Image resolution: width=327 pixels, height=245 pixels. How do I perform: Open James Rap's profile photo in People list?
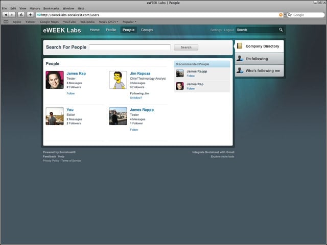coord(55,80)
